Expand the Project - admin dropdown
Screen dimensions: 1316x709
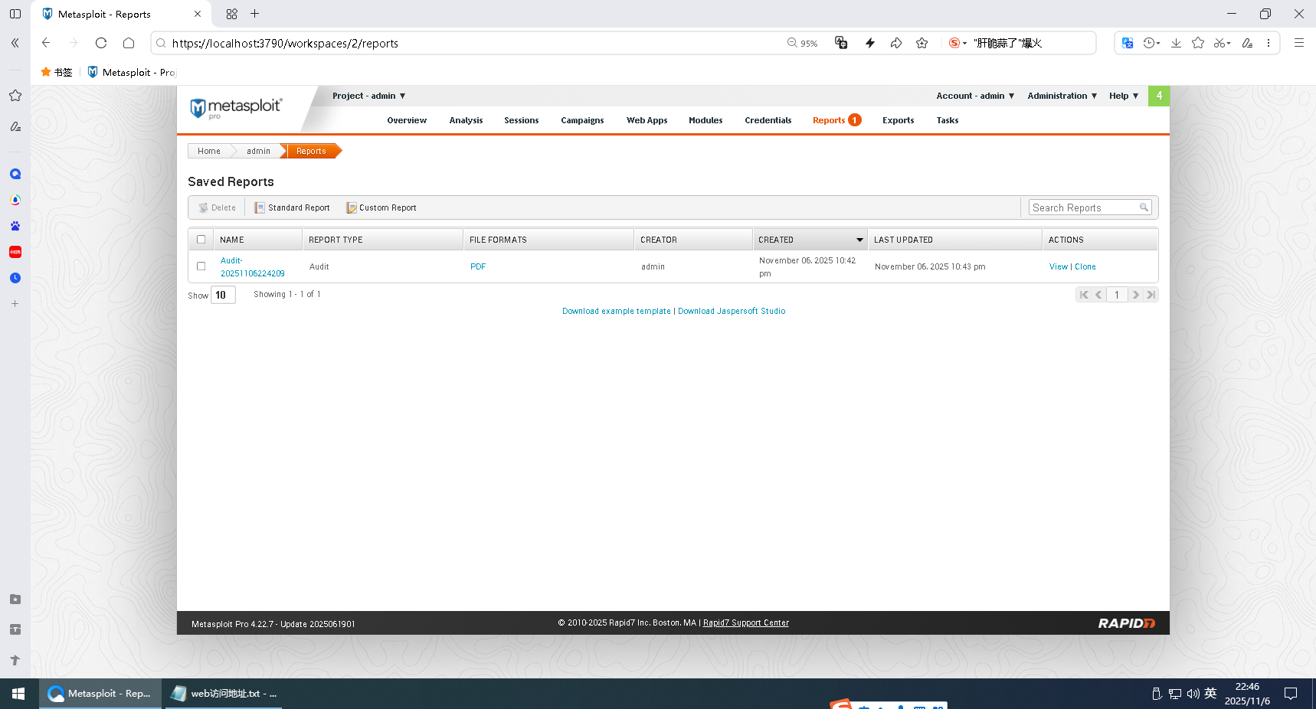[368, 96]
